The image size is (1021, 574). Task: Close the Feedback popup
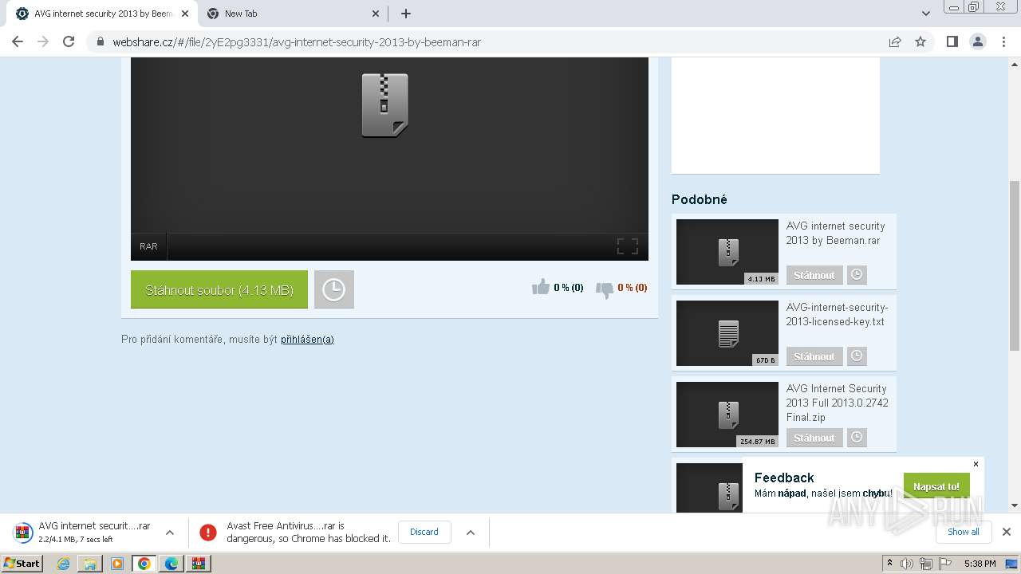(976, 464)
